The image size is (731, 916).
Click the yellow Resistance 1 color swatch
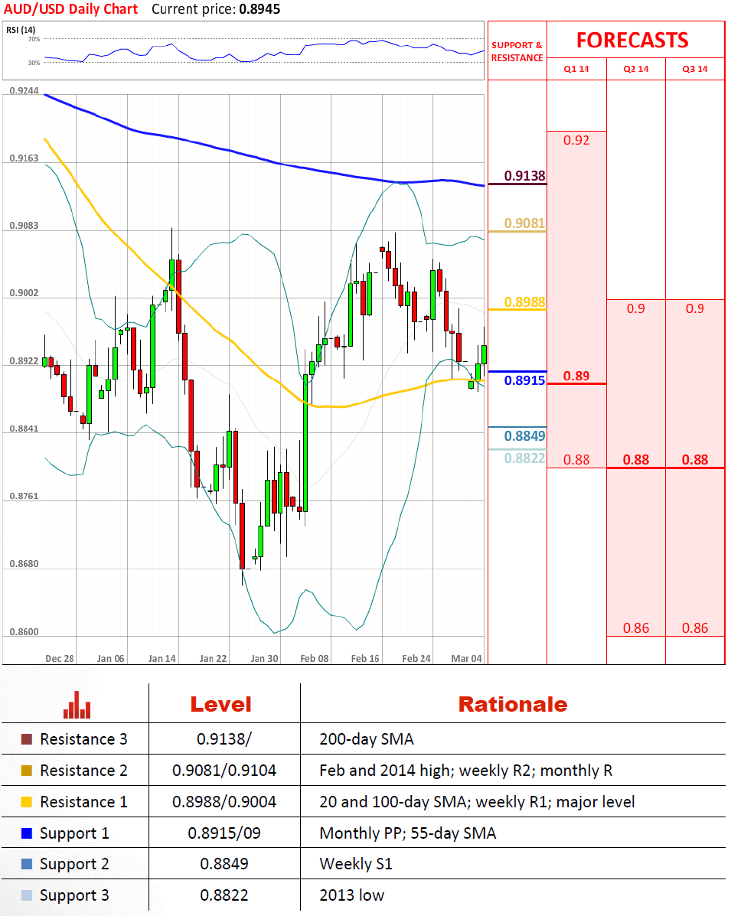(x=27, y=802)
